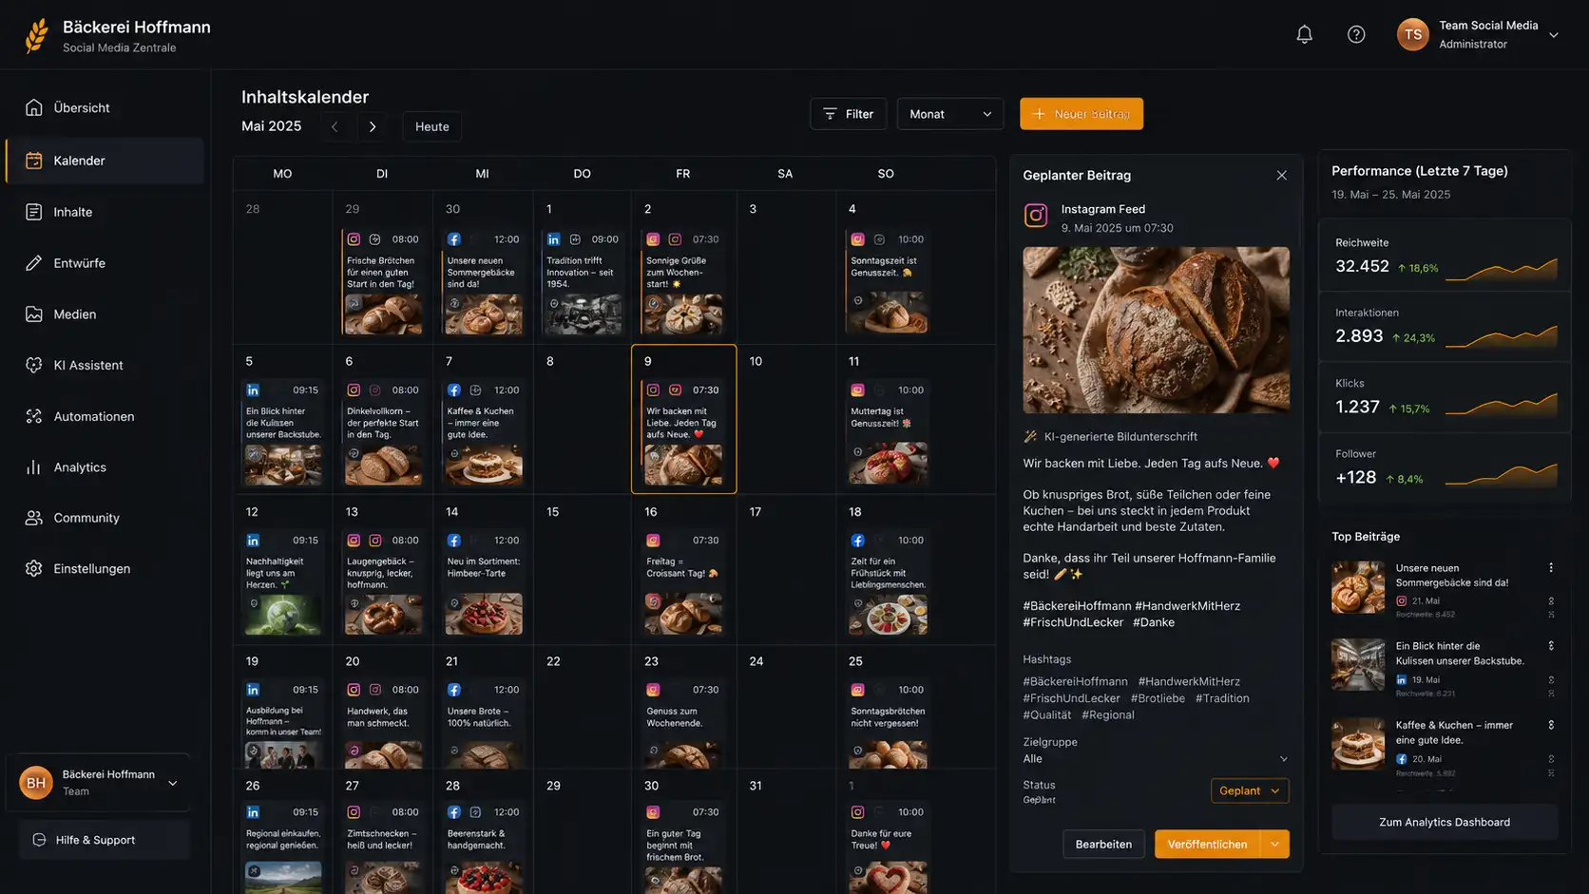Viewport: 1589px width, 894px height.
Task: Open the Zielgruppe 'Alle' dropdown
Action: [x=1156, y=759]
